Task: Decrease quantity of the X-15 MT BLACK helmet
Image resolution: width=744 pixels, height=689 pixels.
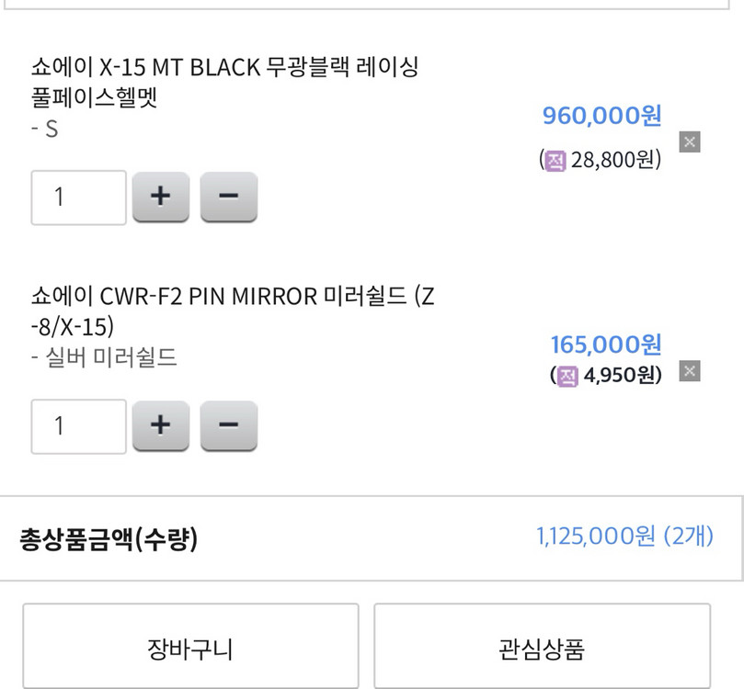Action: click(x=229, y=197)
